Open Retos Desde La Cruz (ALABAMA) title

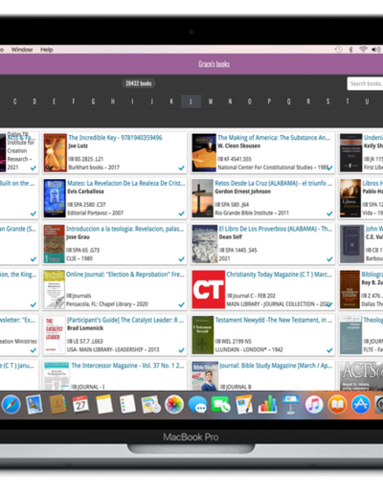[x=274, y=183]
